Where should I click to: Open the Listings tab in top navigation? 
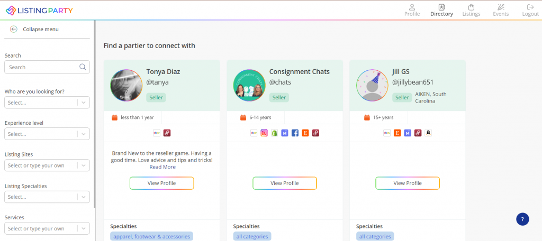point(471,10)
